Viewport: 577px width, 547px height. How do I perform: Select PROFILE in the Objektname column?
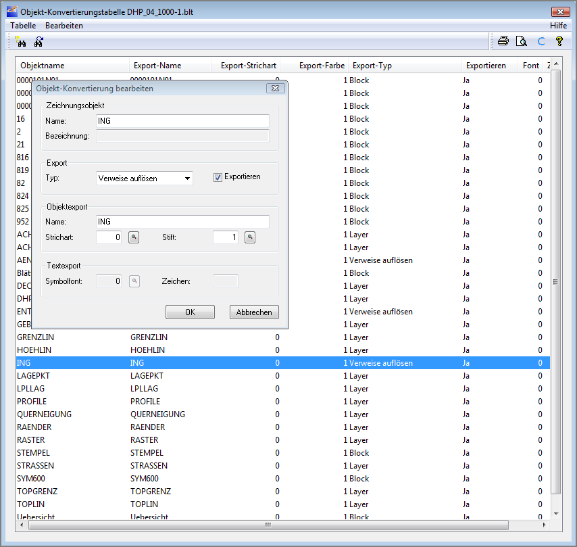(x=32, y=402)
